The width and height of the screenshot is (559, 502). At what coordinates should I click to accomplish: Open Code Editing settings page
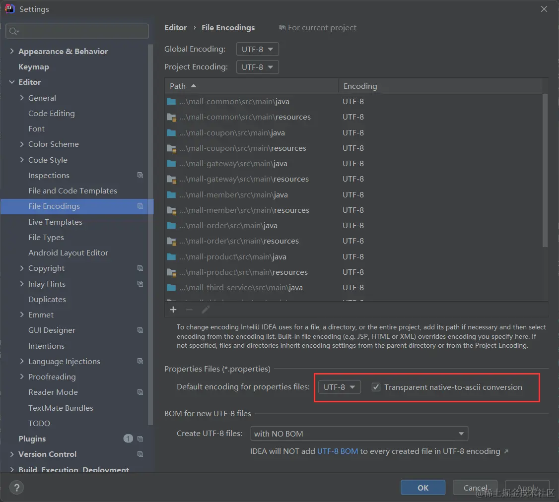51,113
